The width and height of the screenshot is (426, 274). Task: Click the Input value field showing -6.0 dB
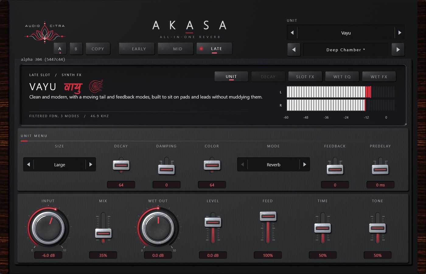pos(48,255)
